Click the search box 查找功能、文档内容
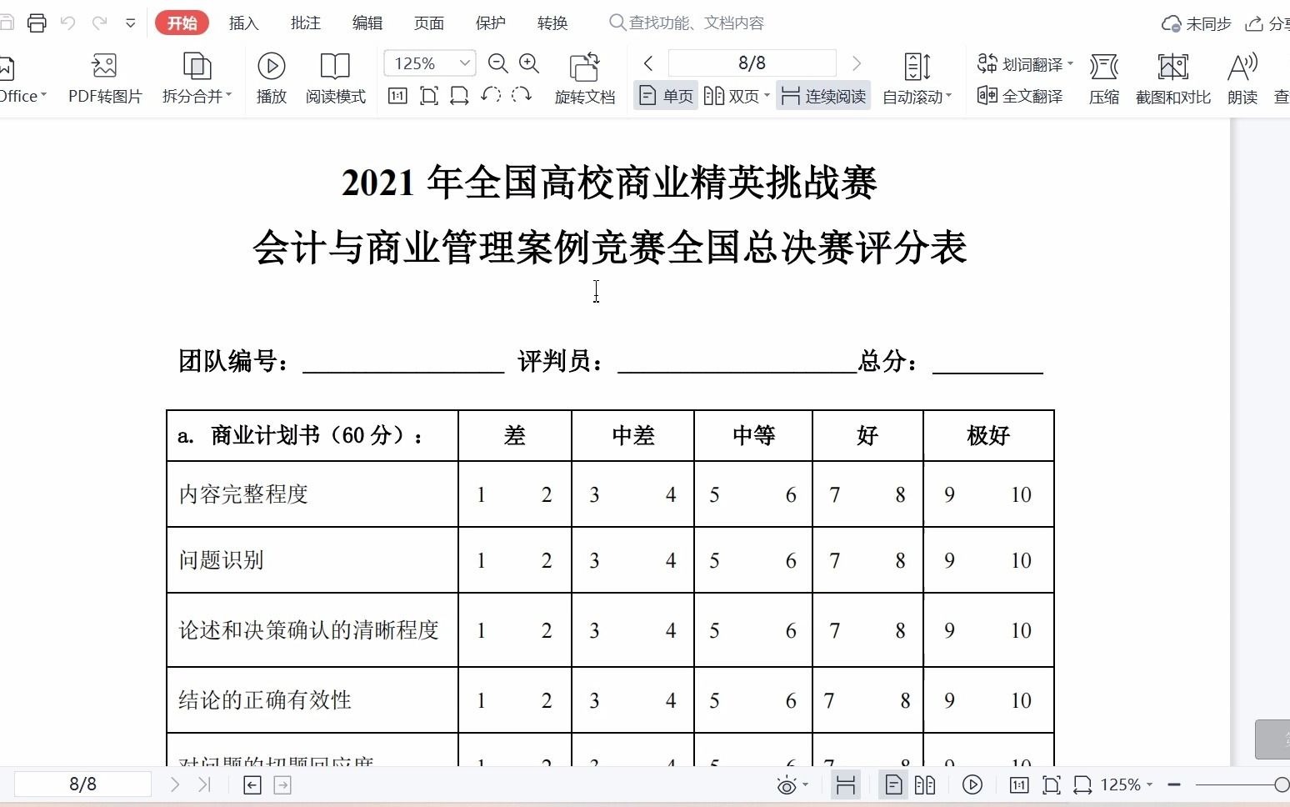 [687, 23]
